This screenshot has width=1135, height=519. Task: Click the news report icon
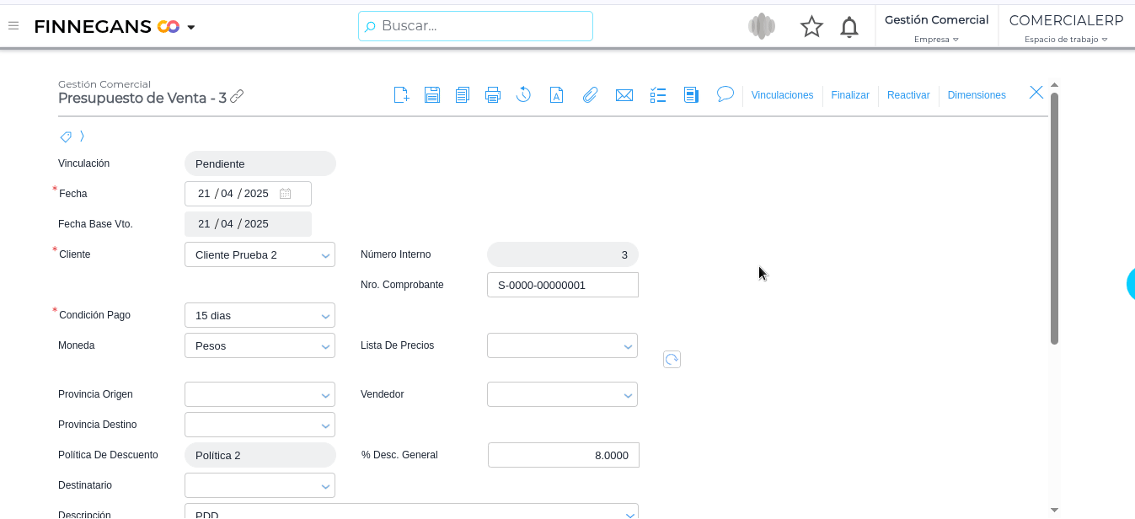coord(691,94)
